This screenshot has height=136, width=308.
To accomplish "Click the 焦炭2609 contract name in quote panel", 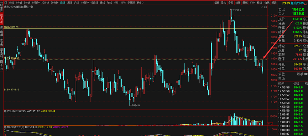I will (x=297, y=3).
